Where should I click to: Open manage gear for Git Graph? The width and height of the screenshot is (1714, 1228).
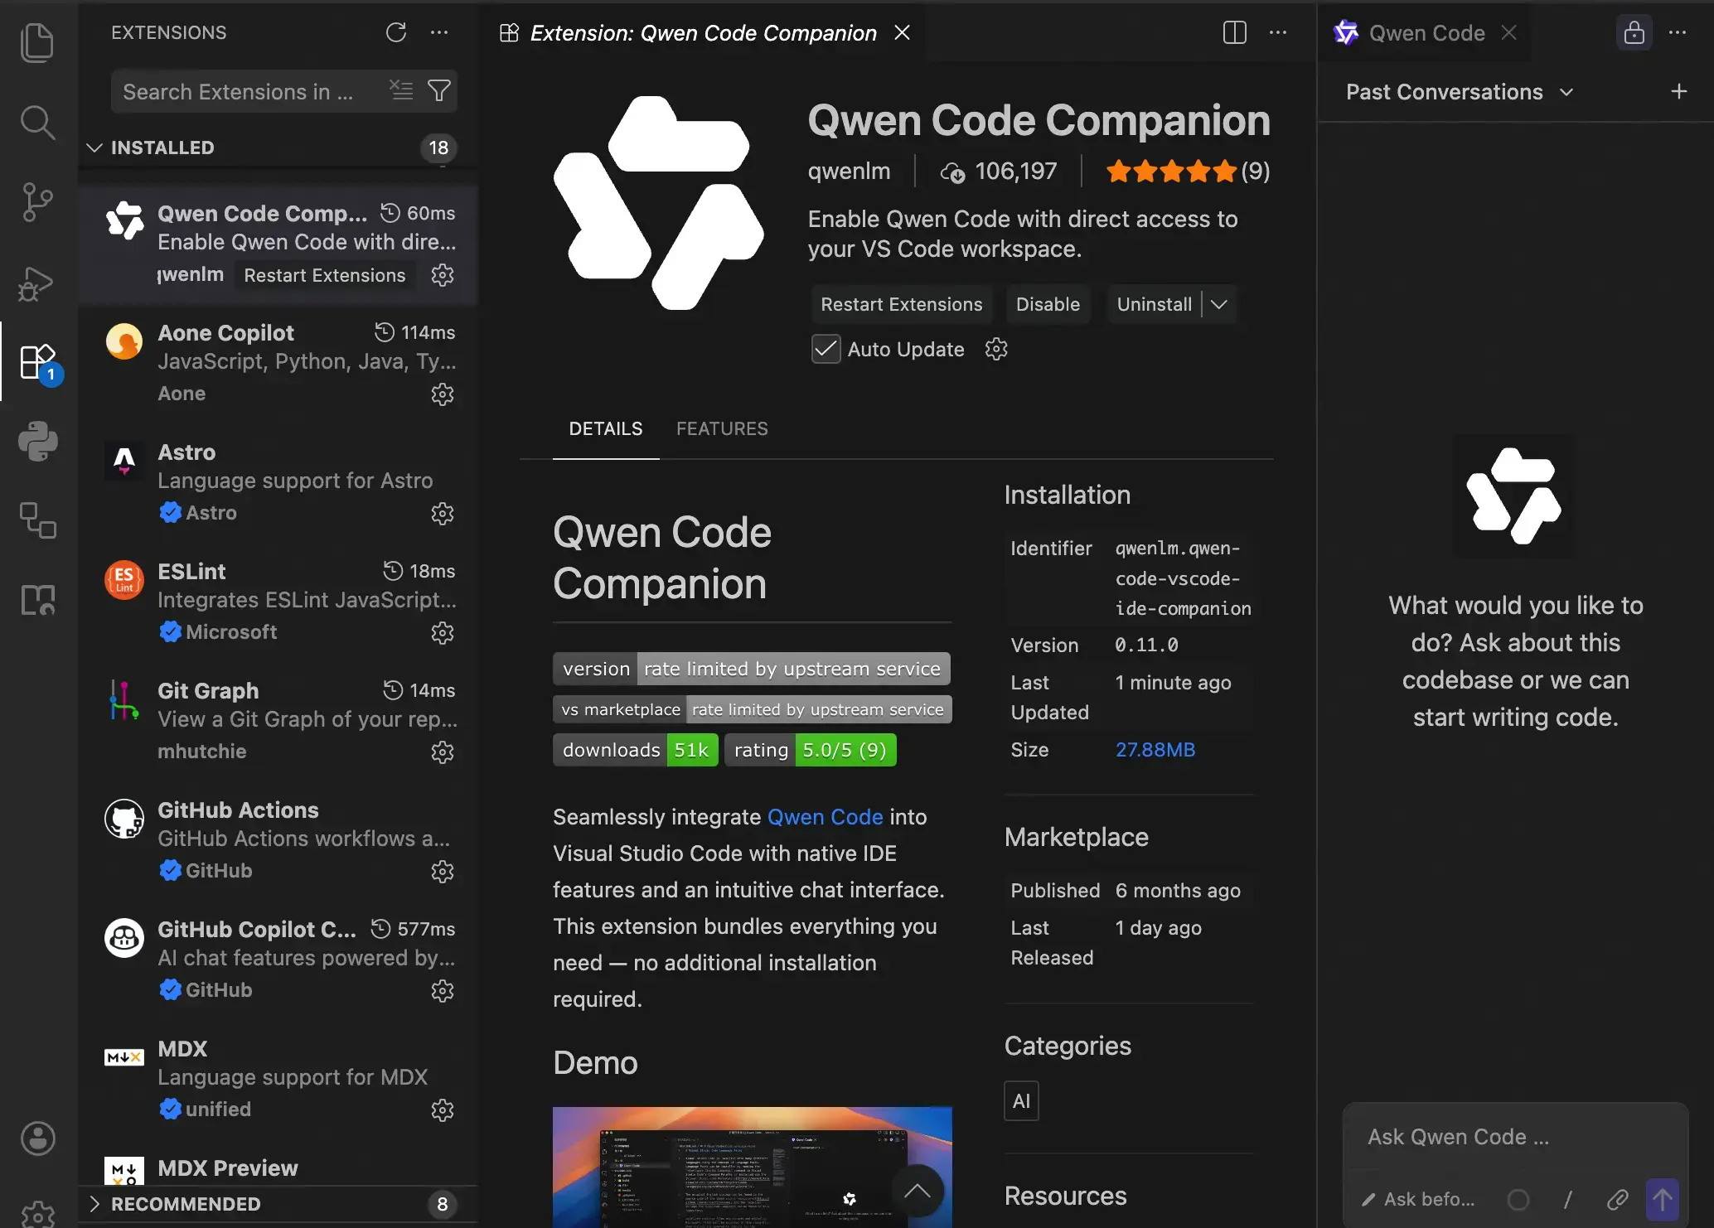point(443,752)
